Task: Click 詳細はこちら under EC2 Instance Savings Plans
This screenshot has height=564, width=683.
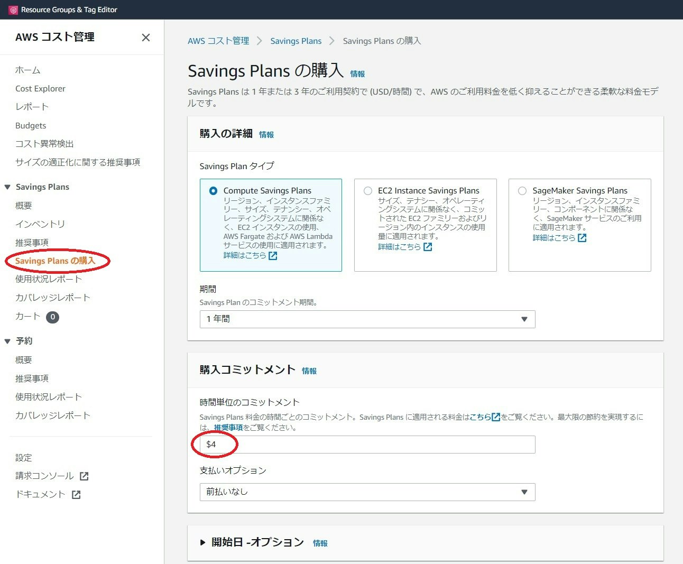Action: (400, 247)
